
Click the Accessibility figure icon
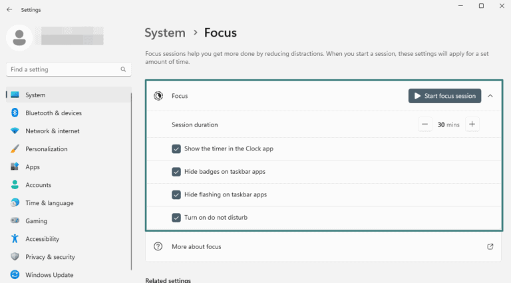[15, 239]
